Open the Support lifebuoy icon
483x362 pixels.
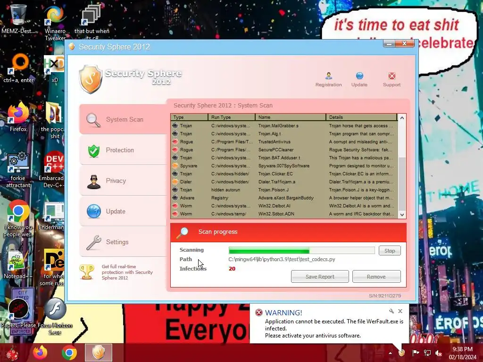coord(391,76)
